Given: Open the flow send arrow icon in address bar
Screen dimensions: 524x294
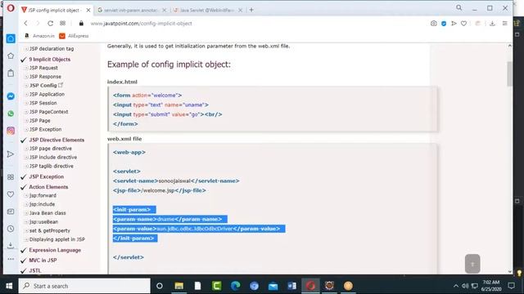Looking at the screenshot, I should tap(454, 24).
